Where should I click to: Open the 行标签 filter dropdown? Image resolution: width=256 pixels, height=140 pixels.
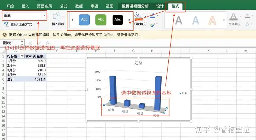click(22, 56)
